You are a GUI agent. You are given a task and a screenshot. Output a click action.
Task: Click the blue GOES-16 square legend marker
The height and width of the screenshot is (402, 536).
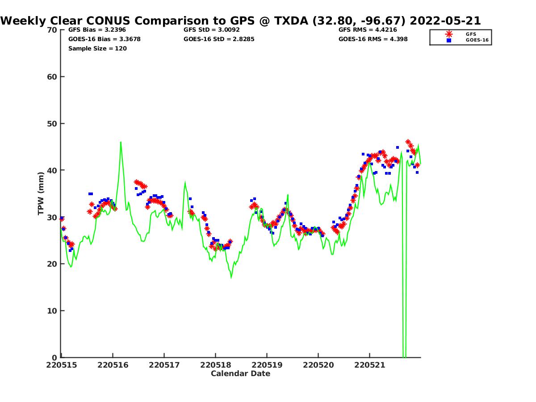pos(449,40)
